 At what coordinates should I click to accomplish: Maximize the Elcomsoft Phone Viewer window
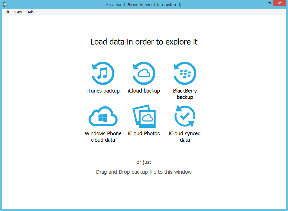point(269,3)
